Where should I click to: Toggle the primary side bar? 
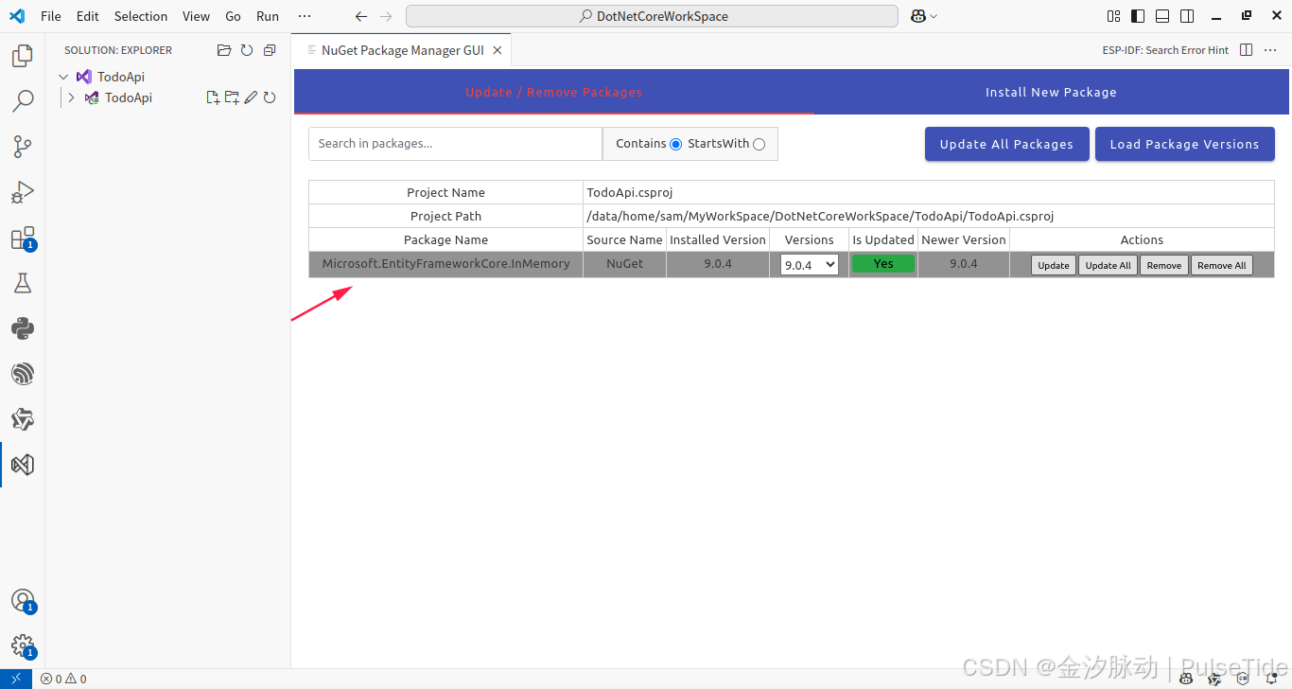click(x=1138, y=16)
